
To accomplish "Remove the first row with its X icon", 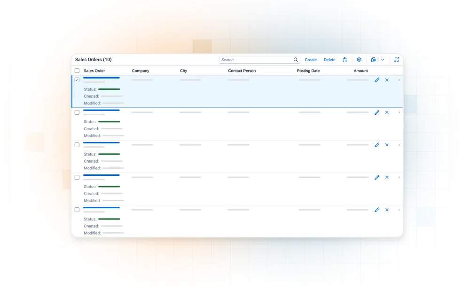I will [x=387, y=80].
